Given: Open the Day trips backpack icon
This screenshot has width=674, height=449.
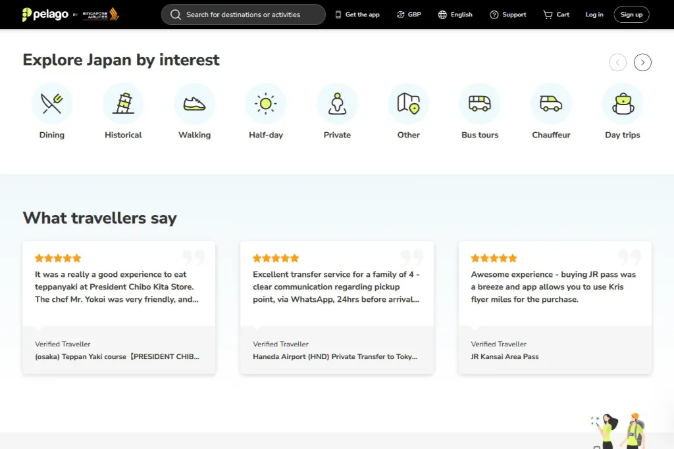Looking at the screenshot, I should (x=622, y=104).
